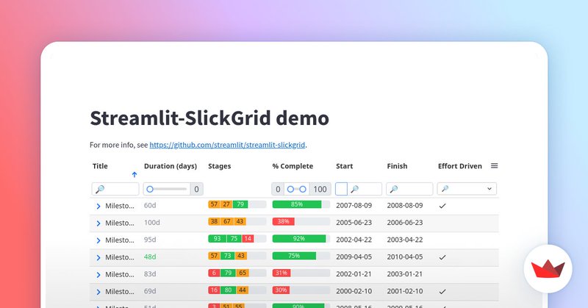This screenshot has height=308, width=588.
Task: Click the Effort Driven checkmark in 2009-04-05 row
Action: tap(442, 257)
